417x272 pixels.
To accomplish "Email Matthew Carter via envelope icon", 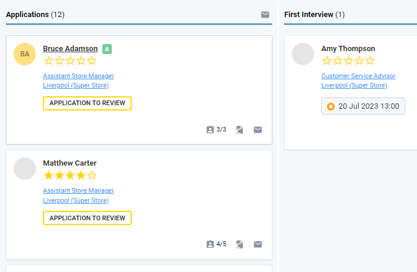I will (x=258, y=244).
